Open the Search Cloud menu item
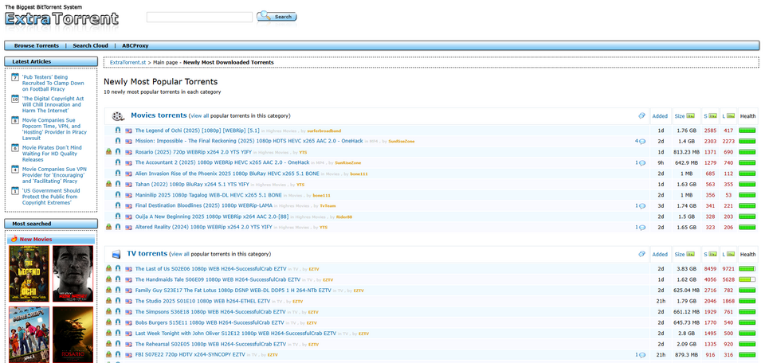This screenshot has width=765, height=363. [x=90, y=46]
